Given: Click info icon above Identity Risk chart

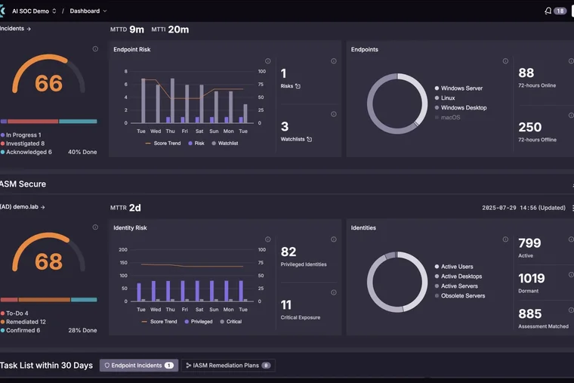Looking at the screenshot, I should click(268, 239).
